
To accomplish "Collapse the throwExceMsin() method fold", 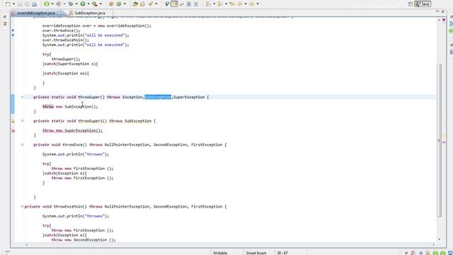I will click(22, 206).
